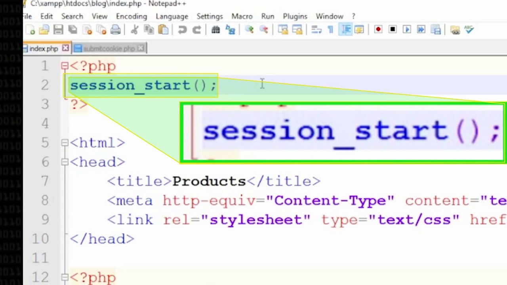Click the word Products in the title tag
Image resolution: width=507 pixels, height=285 pixels.
pyautogui.click(x=209, y=181)
